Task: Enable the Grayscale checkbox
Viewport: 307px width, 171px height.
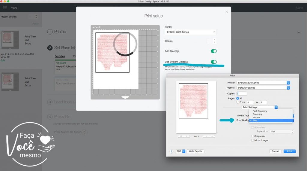Action: [x=253, y=136]
